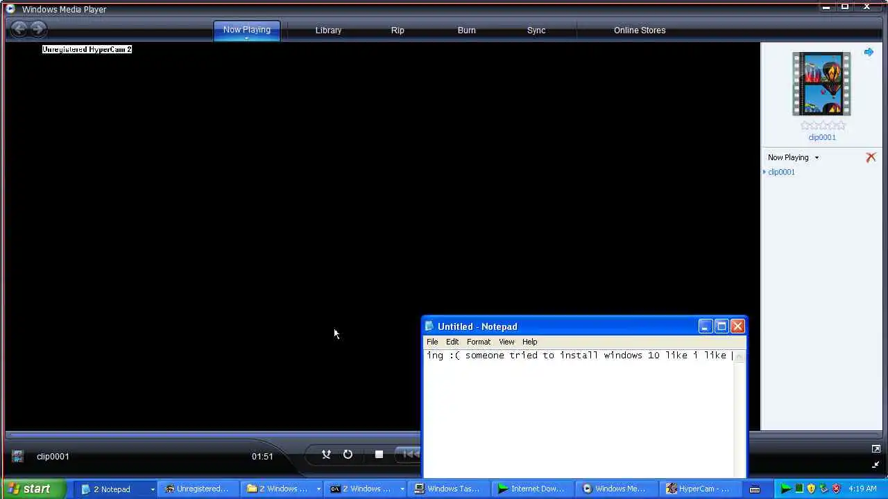Click the yellow shield tray icon
The width and height of the screenshot is (888, 499).
(x=811, y=489)
